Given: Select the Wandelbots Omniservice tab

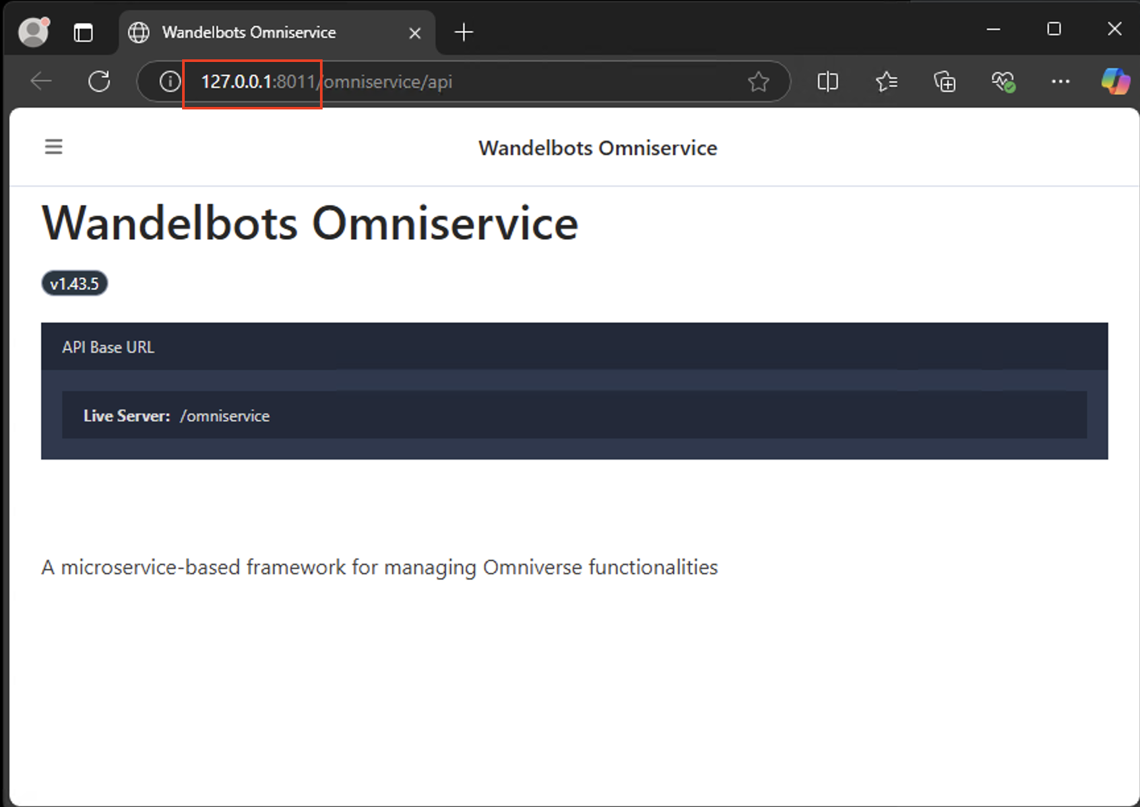Looking at the screenshot, I should point(249,32).
